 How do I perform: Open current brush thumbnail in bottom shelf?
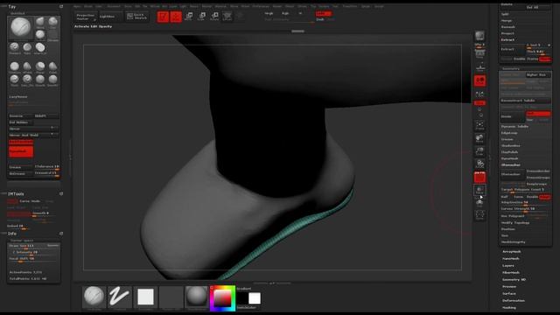click(x=94, y=297)
